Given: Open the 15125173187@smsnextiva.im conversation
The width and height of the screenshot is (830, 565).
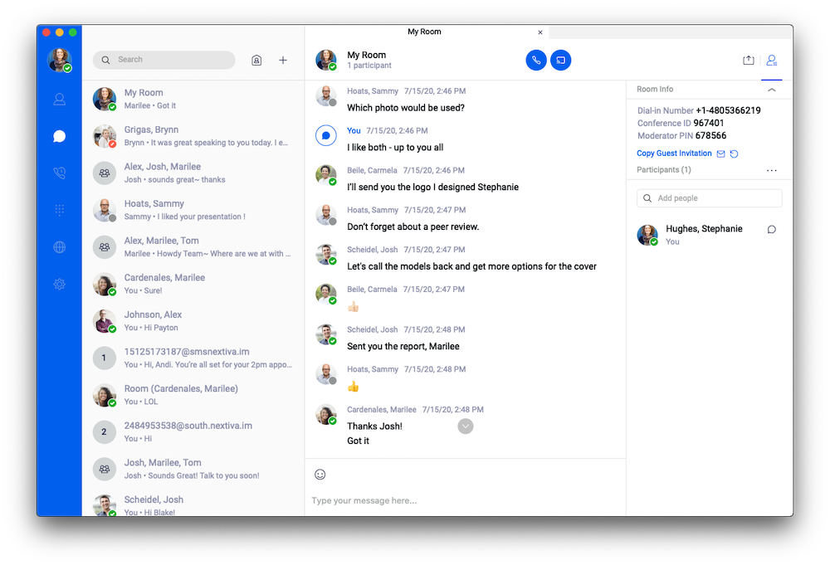Looking at the screenshot, I should point(193,358).
